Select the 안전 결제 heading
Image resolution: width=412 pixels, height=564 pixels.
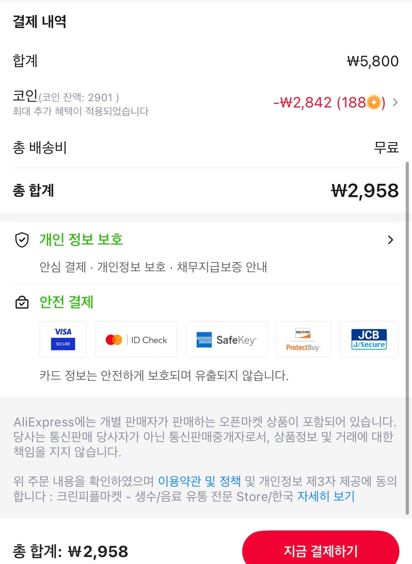(66, 302)
